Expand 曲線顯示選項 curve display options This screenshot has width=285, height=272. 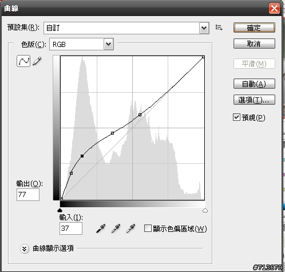(25, 249)
